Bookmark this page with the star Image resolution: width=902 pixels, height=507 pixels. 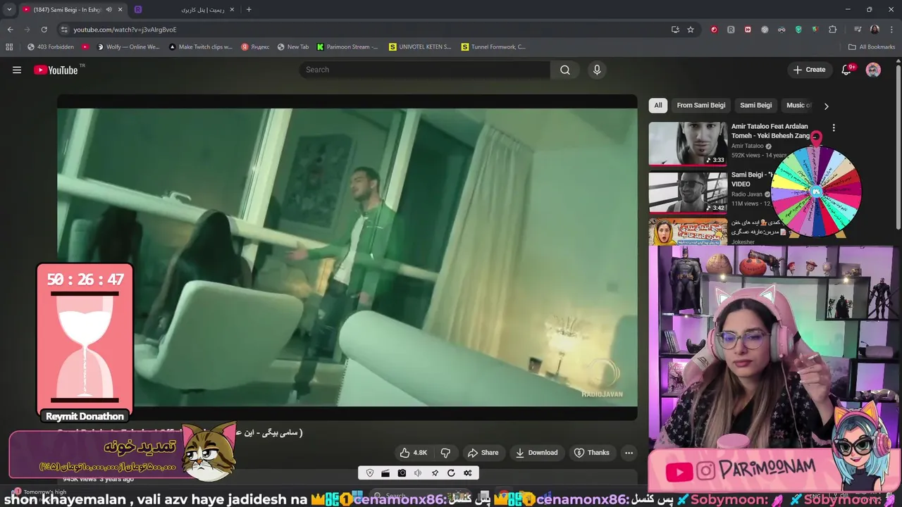pos(691,30)
